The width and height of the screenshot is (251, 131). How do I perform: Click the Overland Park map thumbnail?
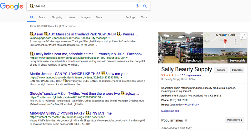pyautogui.click(x=225, y=40)
